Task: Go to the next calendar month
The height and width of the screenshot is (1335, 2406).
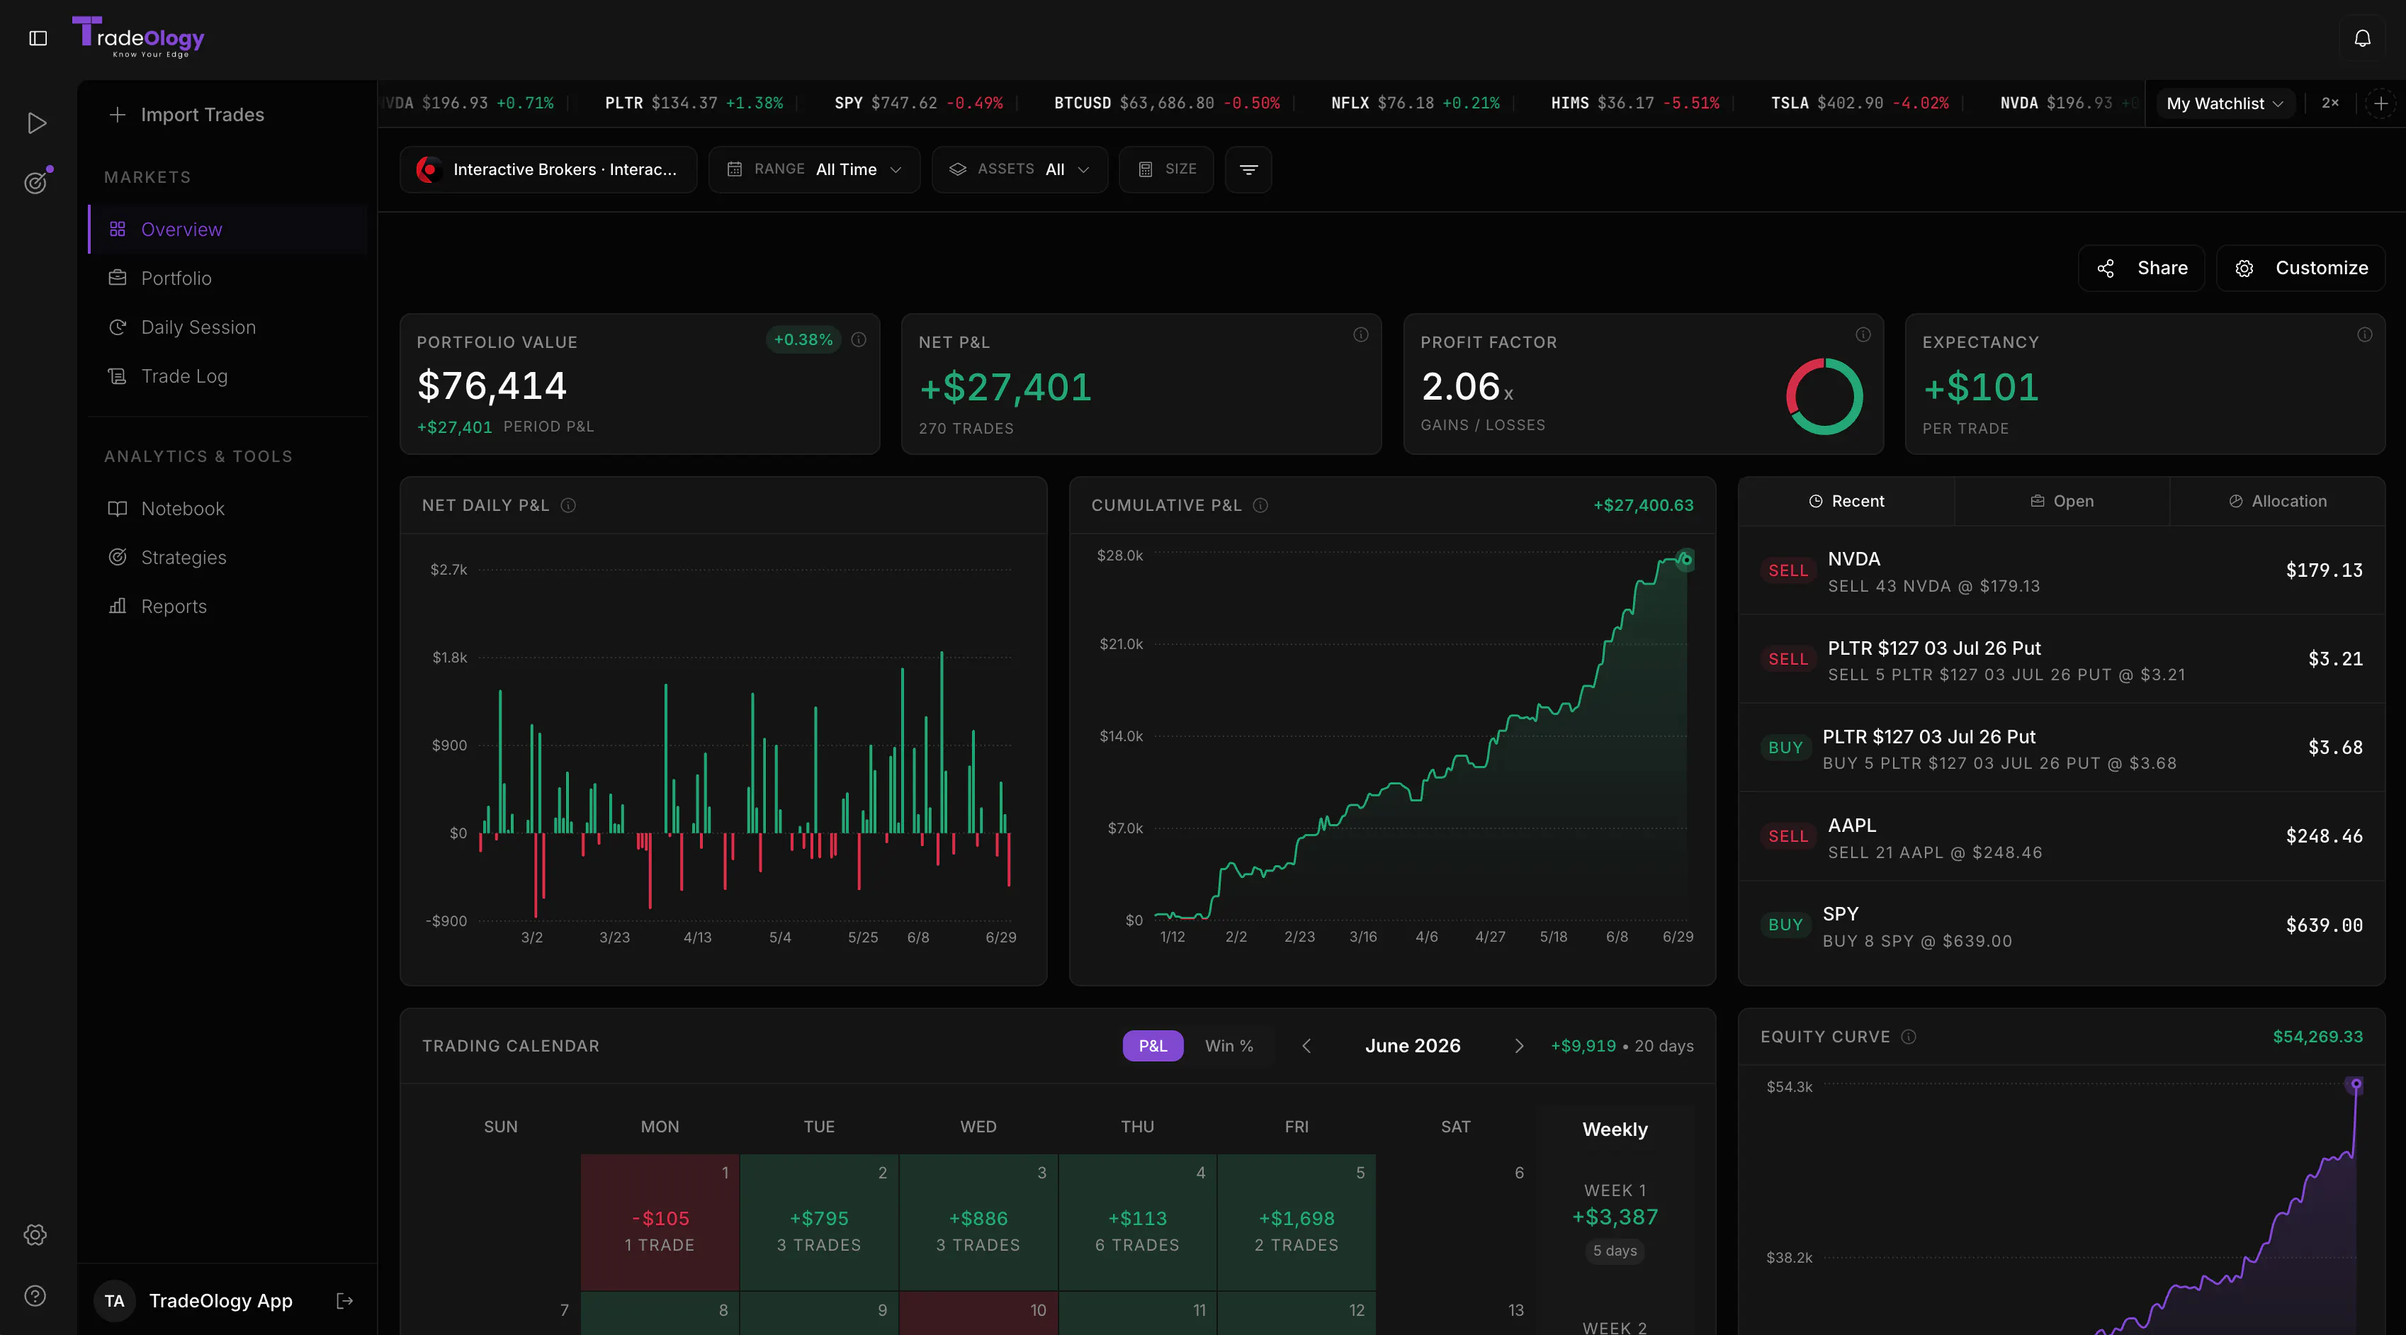Action: click(x=1519, y=1045)
